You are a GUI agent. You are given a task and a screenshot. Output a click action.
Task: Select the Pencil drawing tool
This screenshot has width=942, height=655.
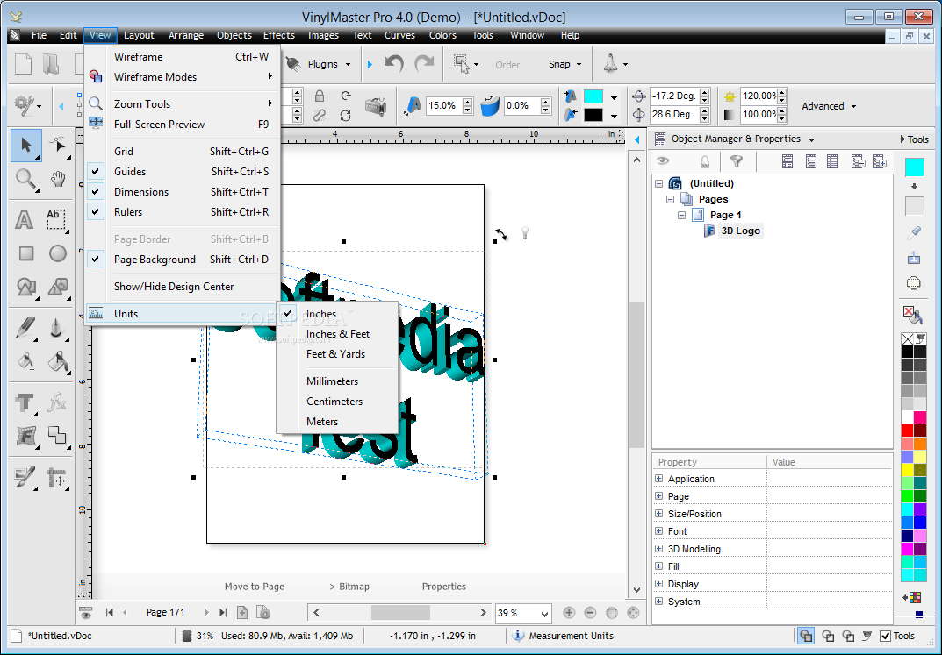pyautogui.click(x=25, y=328)
